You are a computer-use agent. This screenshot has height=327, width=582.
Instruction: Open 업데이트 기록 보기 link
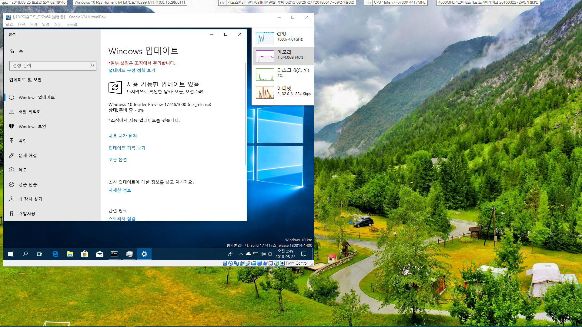tap(127, 148)
